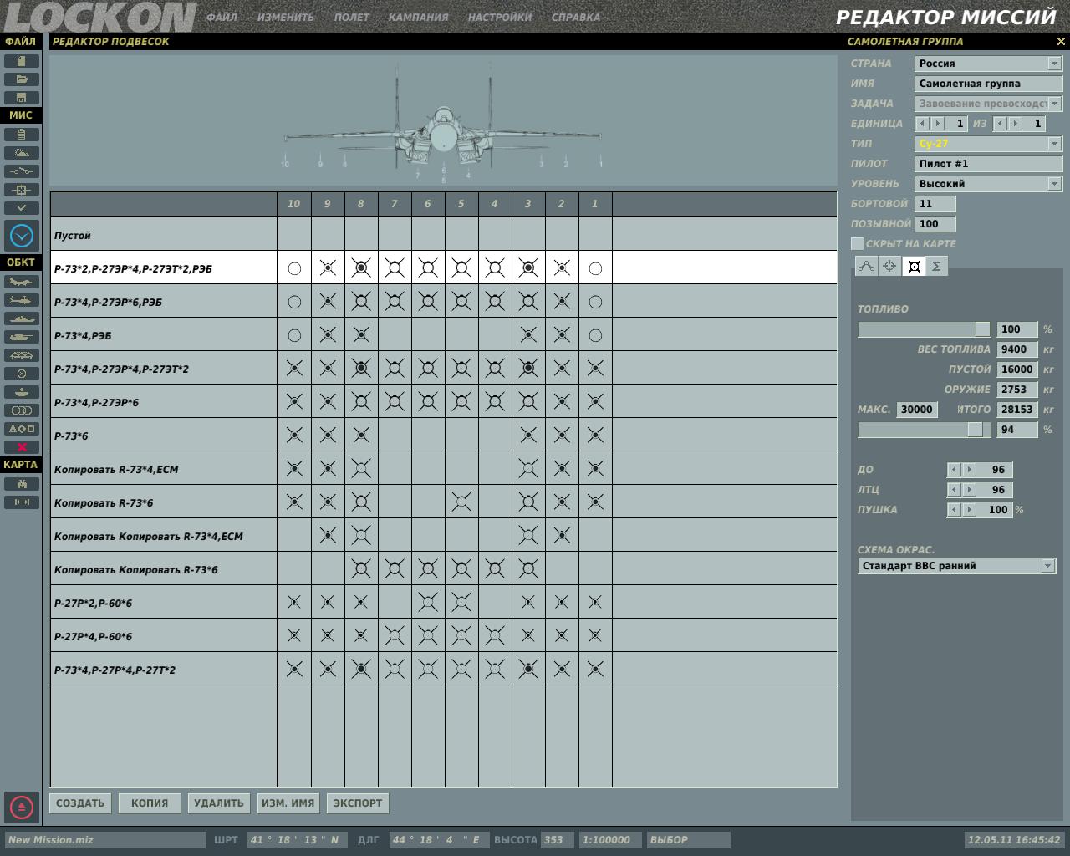
Task: Switch to the targeting crosshair tab
Action: pos(889,266)
